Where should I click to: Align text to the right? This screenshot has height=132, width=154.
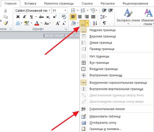[x=86, y=17]
